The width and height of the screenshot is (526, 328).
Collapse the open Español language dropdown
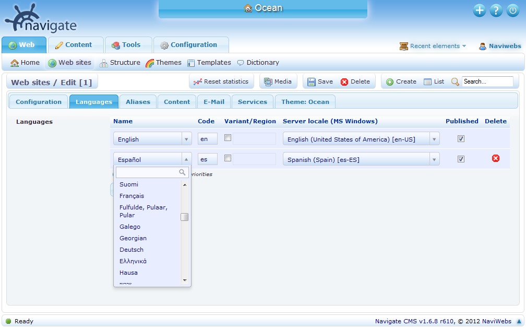pyautogui.click(x=186, y=158)
